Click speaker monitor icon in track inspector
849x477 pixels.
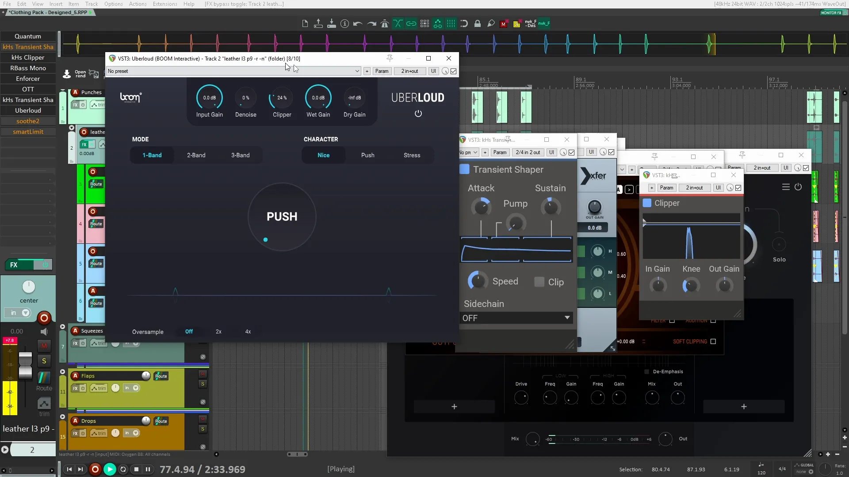[x=44, y=331]
